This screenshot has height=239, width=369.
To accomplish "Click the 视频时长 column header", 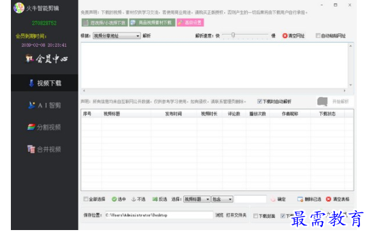I will [x=209, y=114].
